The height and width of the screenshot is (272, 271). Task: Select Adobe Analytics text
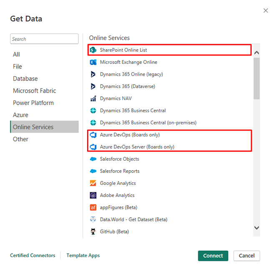pos(117,195)
